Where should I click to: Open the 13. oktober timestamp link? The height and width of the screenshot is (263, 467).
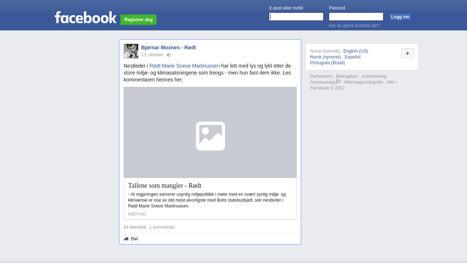(x=152, y=55)
